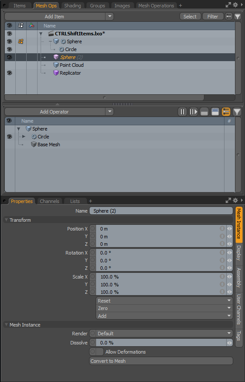The height and width of the screenshot is (382, 245).
Task: Click the step-forward icon beside pause
Action: point(193,112)
